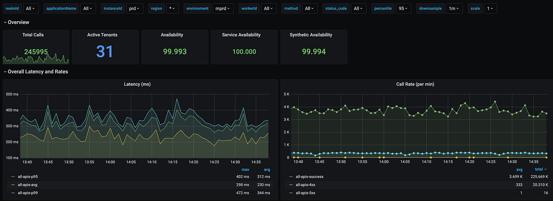Image resolution: width=553 pixels, height=201 pixels.
Task: Open the Active Tenants panel title menu
Action: click(102, 35)
